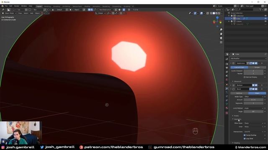Remove the Boolean modifier with its X
Image resolution: width=268 pixels, height=150 pixels.
coord(262,85)
